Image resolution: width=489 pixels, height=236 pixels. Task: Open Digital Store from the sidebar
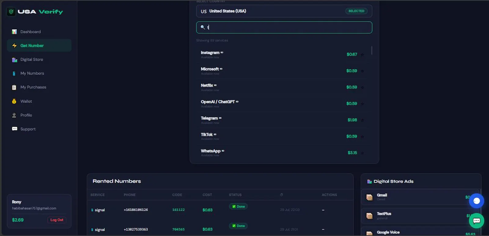(39, 60)
